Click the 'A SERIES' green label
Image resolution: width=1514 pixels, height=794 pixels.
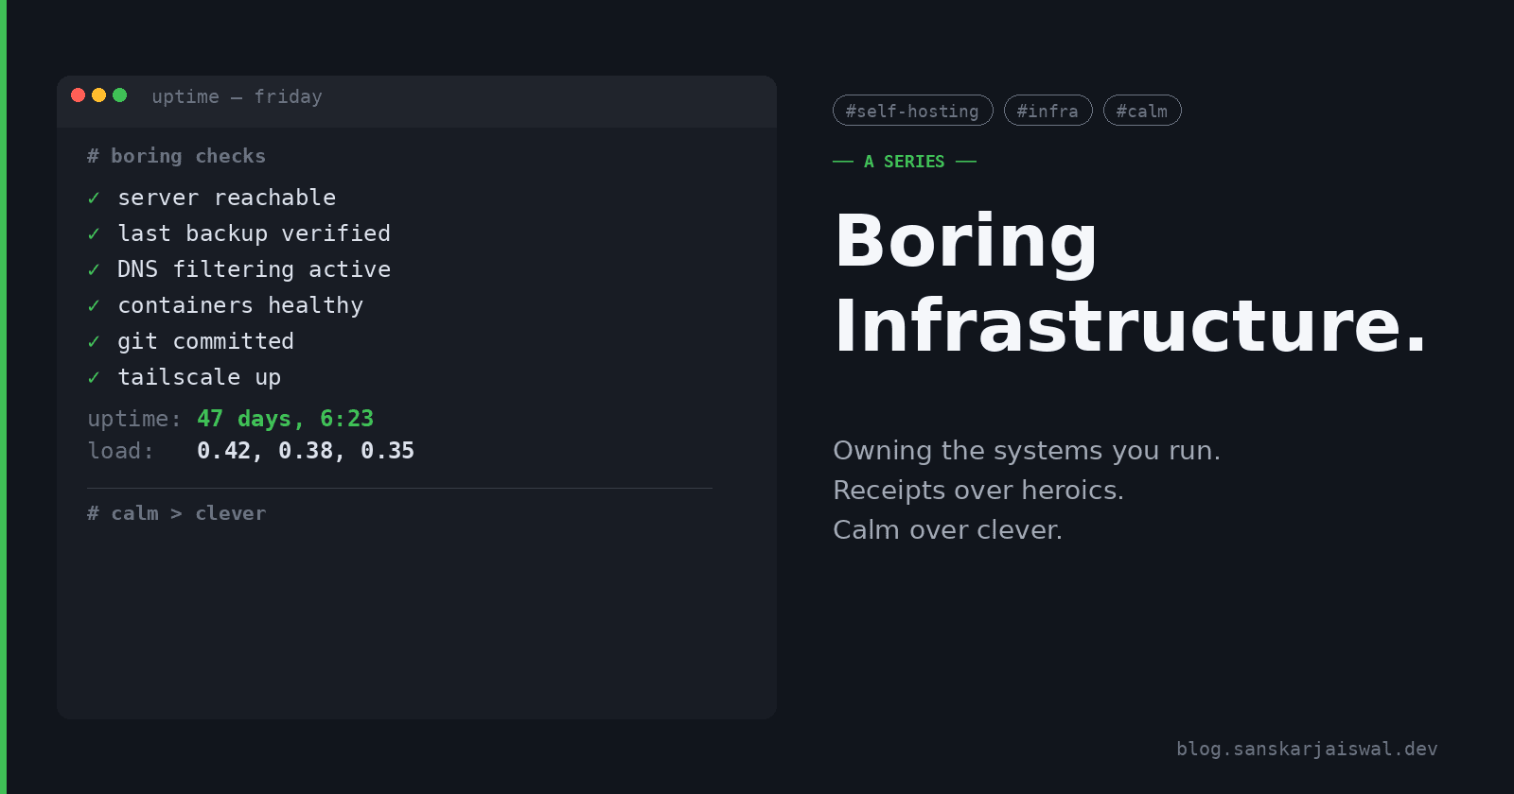(x=904, y=162)
